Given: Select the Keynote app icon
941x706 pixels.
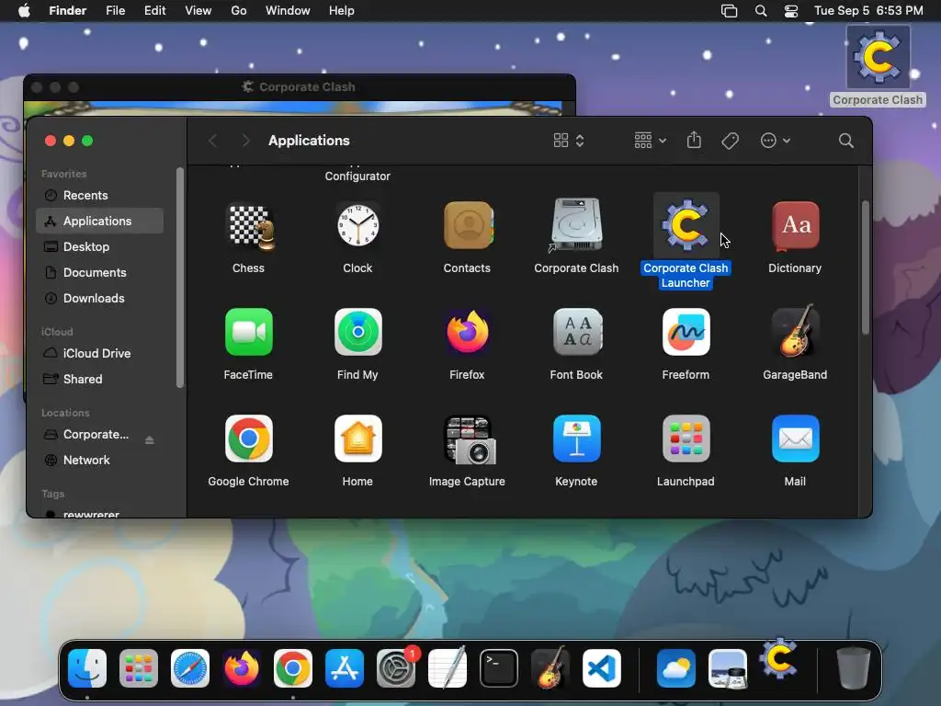Looking at the screenshot, I should (x=577, y=438).
